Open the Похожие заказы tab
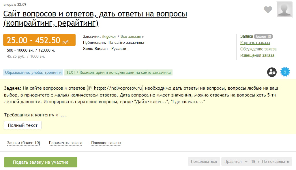Viewport: 296px width, 170px height. coord(106,143)
